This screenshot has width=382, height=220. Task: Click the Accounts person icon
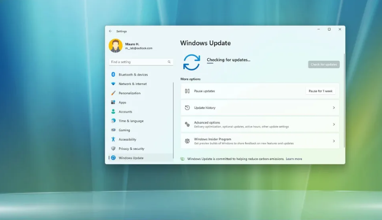(113, 112)
